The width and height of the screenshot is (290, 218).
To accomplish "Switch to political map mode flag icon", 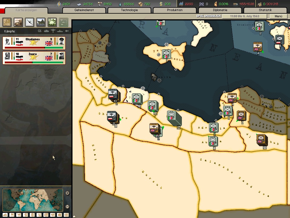I will click(x=12, y=215).
